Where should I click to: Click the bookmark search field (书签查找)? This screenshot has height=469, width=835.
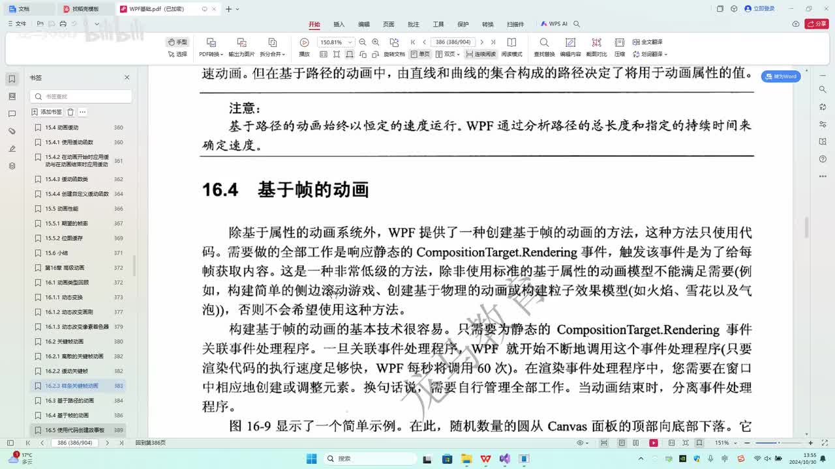click(81, 96)
